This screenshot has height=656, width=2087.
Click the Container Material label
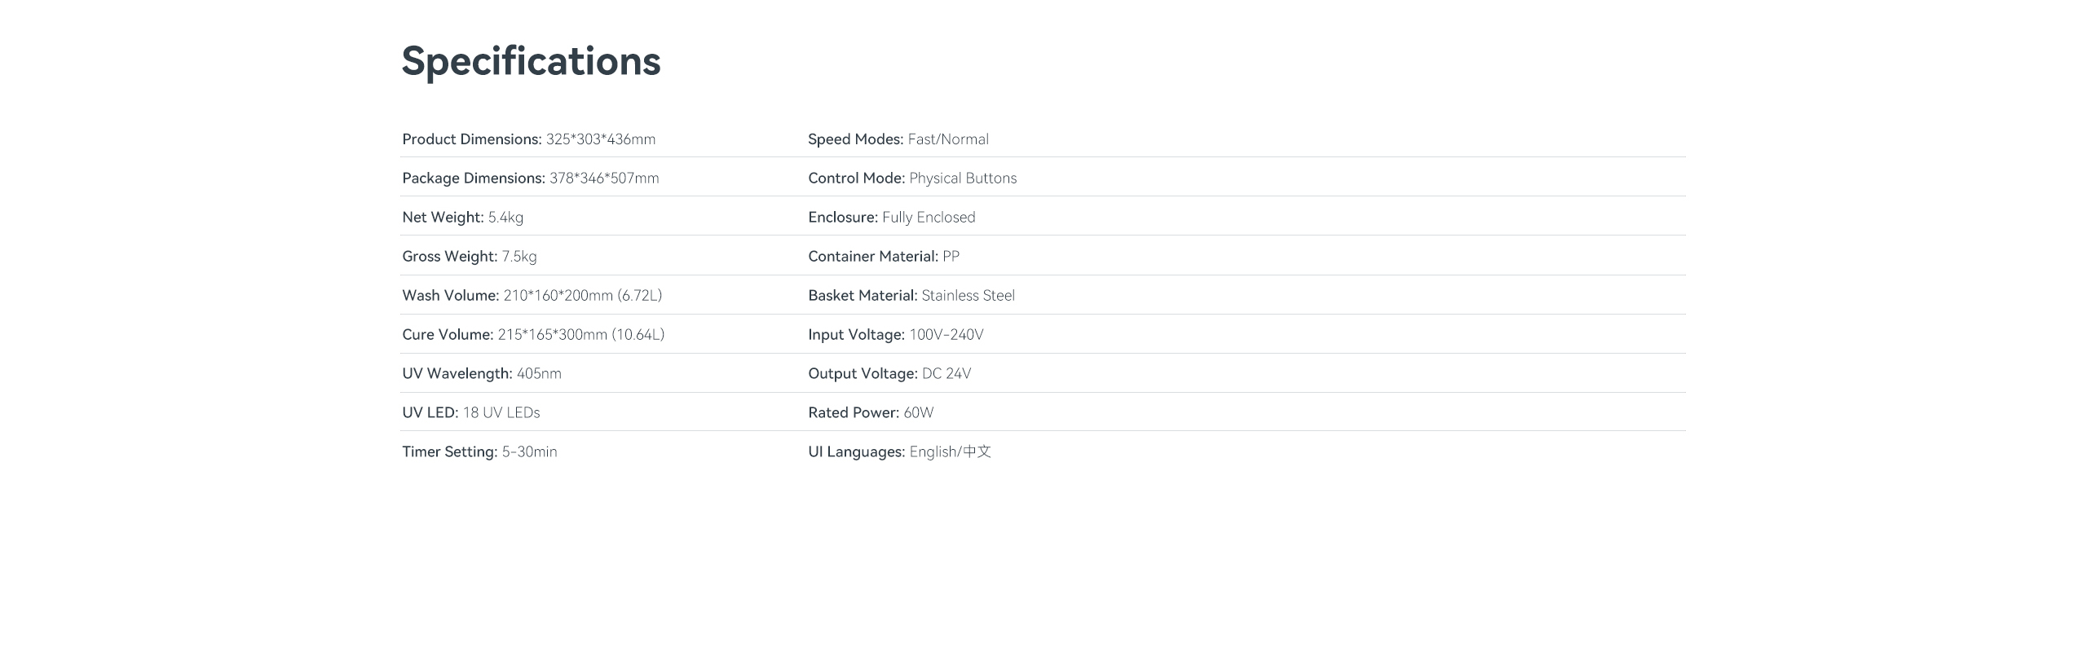click(872, 257)
